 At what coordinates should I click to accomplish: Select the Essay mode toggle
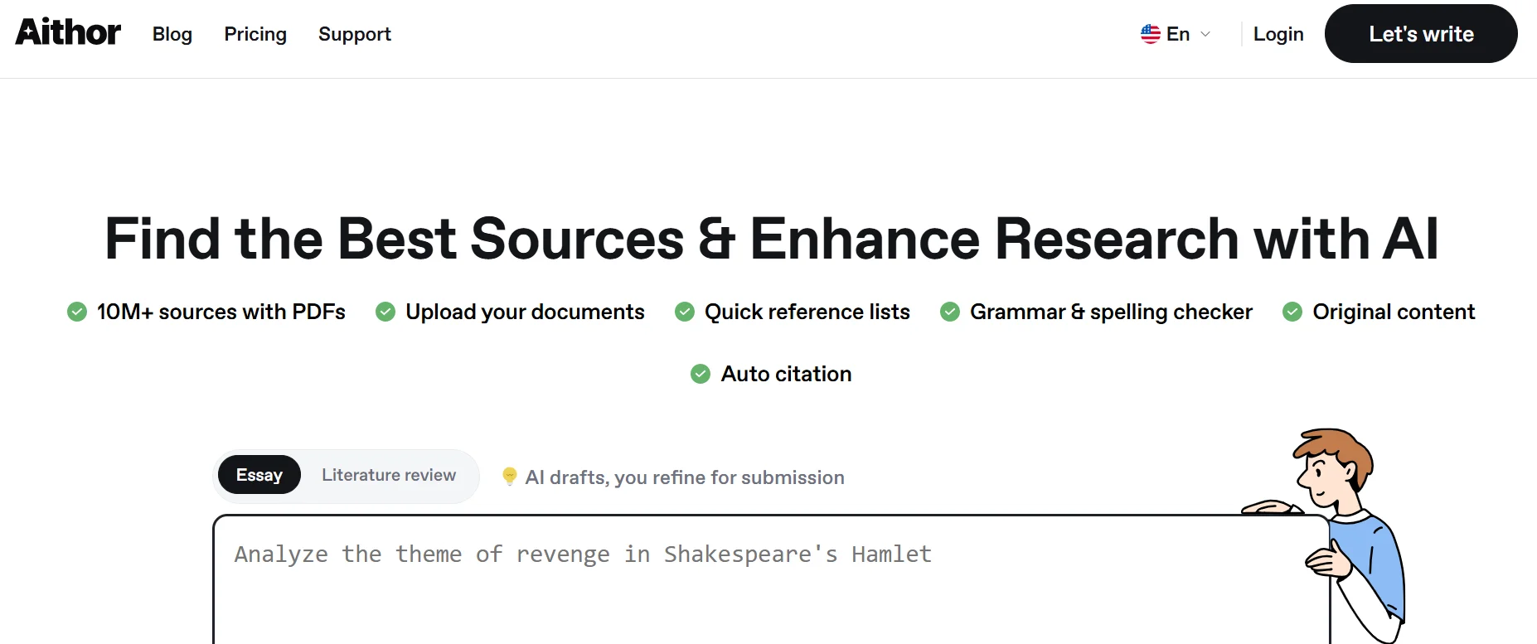pos(259,475)
